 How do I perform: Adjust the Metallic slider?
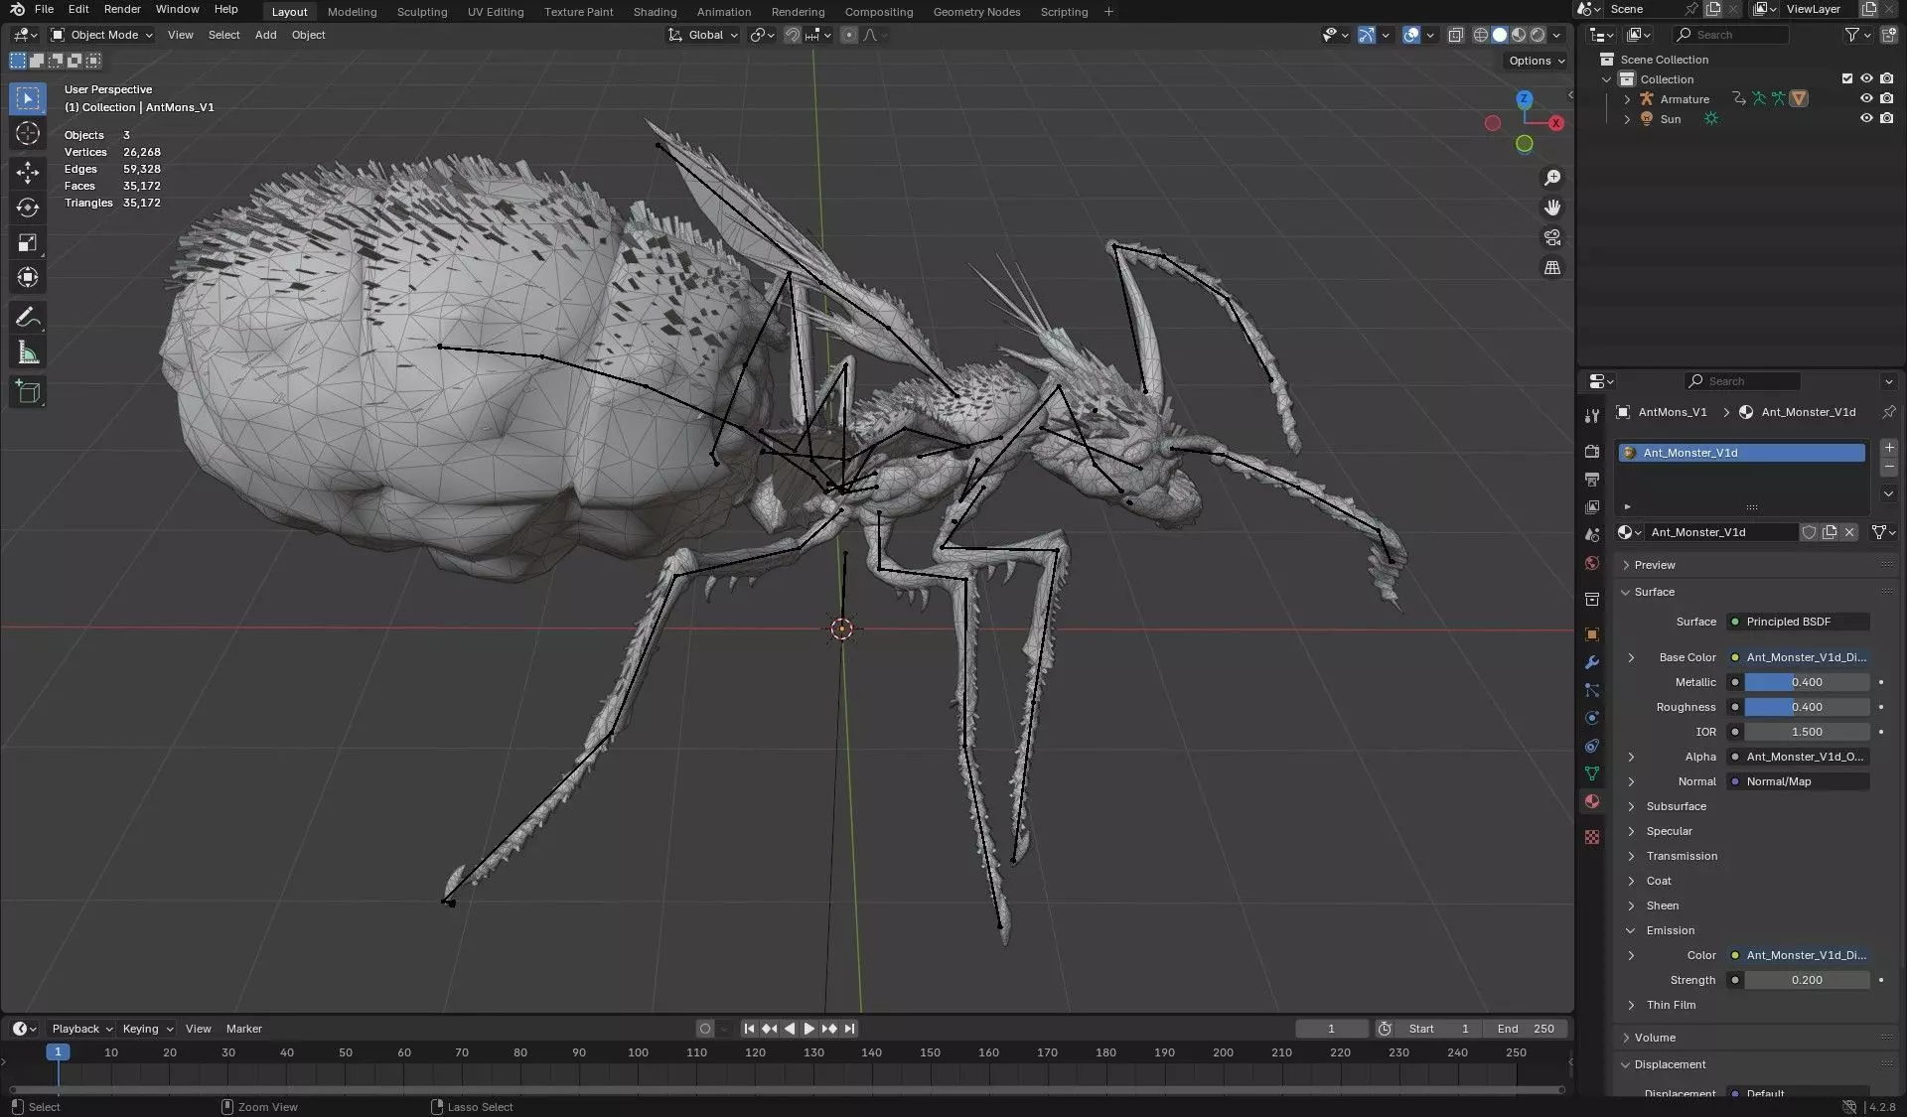pyautogui.click(x=1807, y=682)
